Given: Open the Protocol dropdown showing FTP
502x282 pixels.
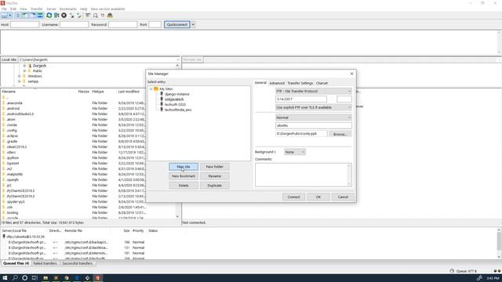Looking at the screenshot, I should point(314,91).
